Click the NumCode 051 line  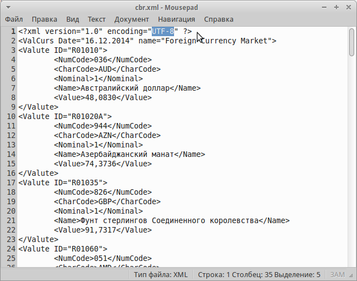pyautogui.click(x=103, y=258)
